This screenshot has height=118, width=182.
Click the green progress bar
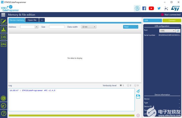coord(72,115)
